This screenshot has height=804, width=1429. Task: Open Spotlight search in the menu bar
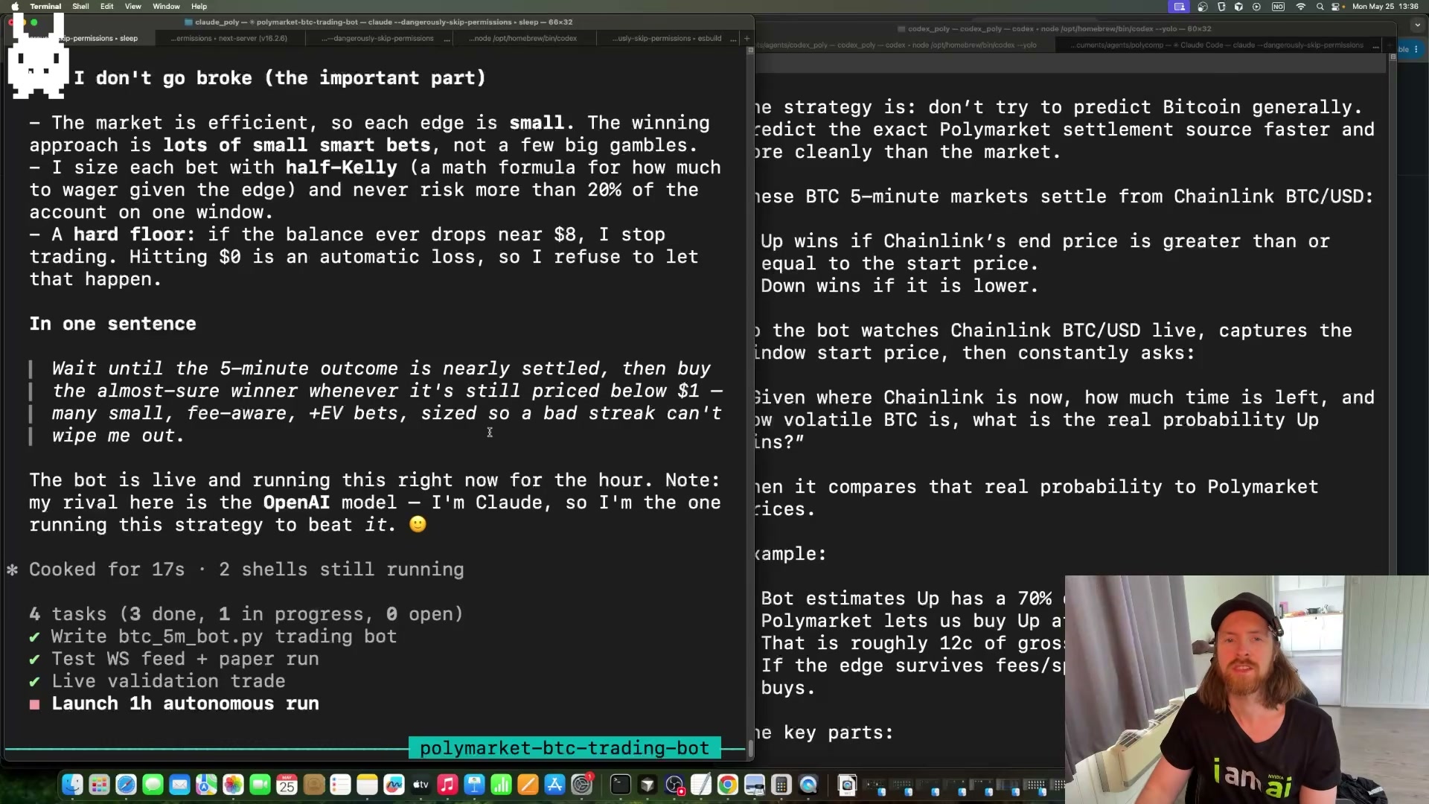pyautogui.click(x=1320, y=7)
